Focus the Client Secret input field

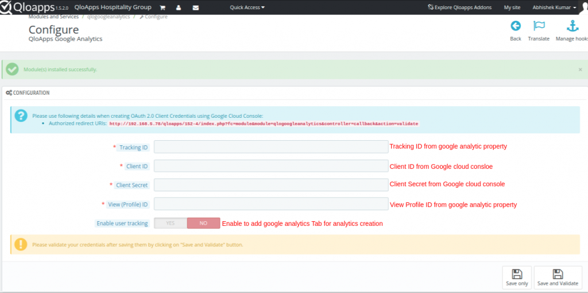[x=271, y=184]
